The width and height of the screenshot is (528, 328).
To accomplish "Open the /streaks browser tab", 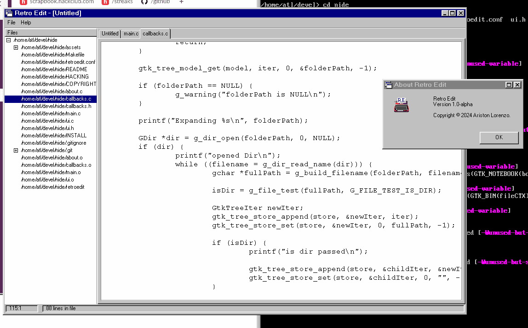I will click(x=118, y=2).
